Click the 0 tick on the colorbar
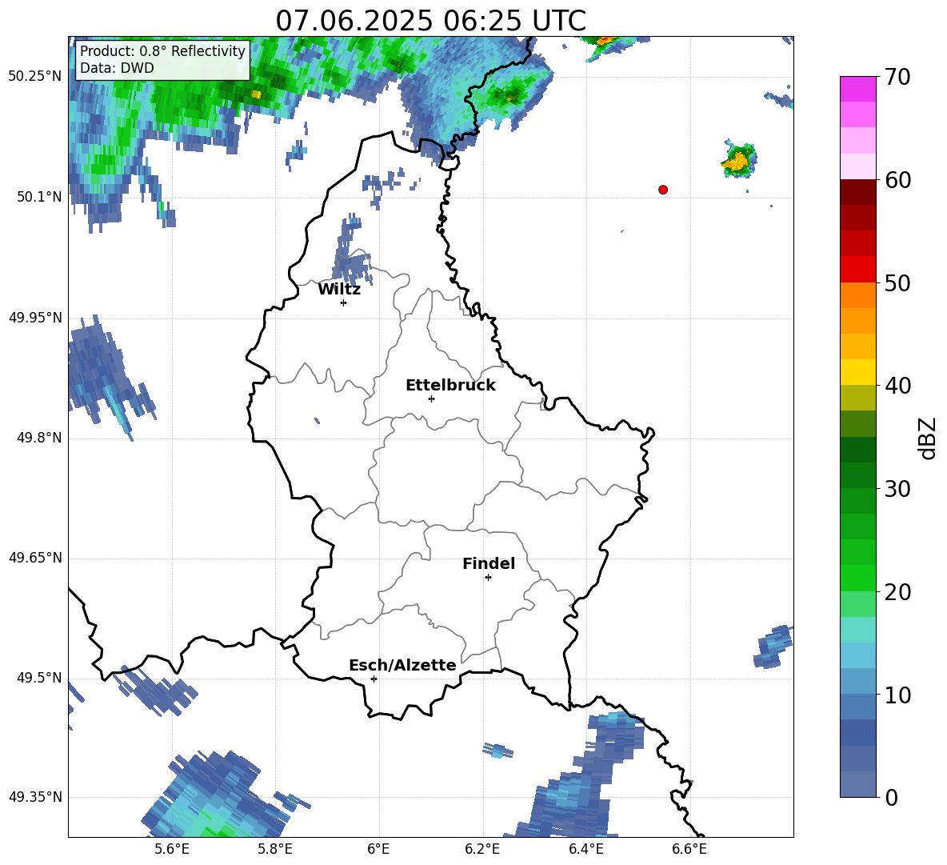Screen dimensions: 947x865 pyautogui.click(x=891, y=797)
